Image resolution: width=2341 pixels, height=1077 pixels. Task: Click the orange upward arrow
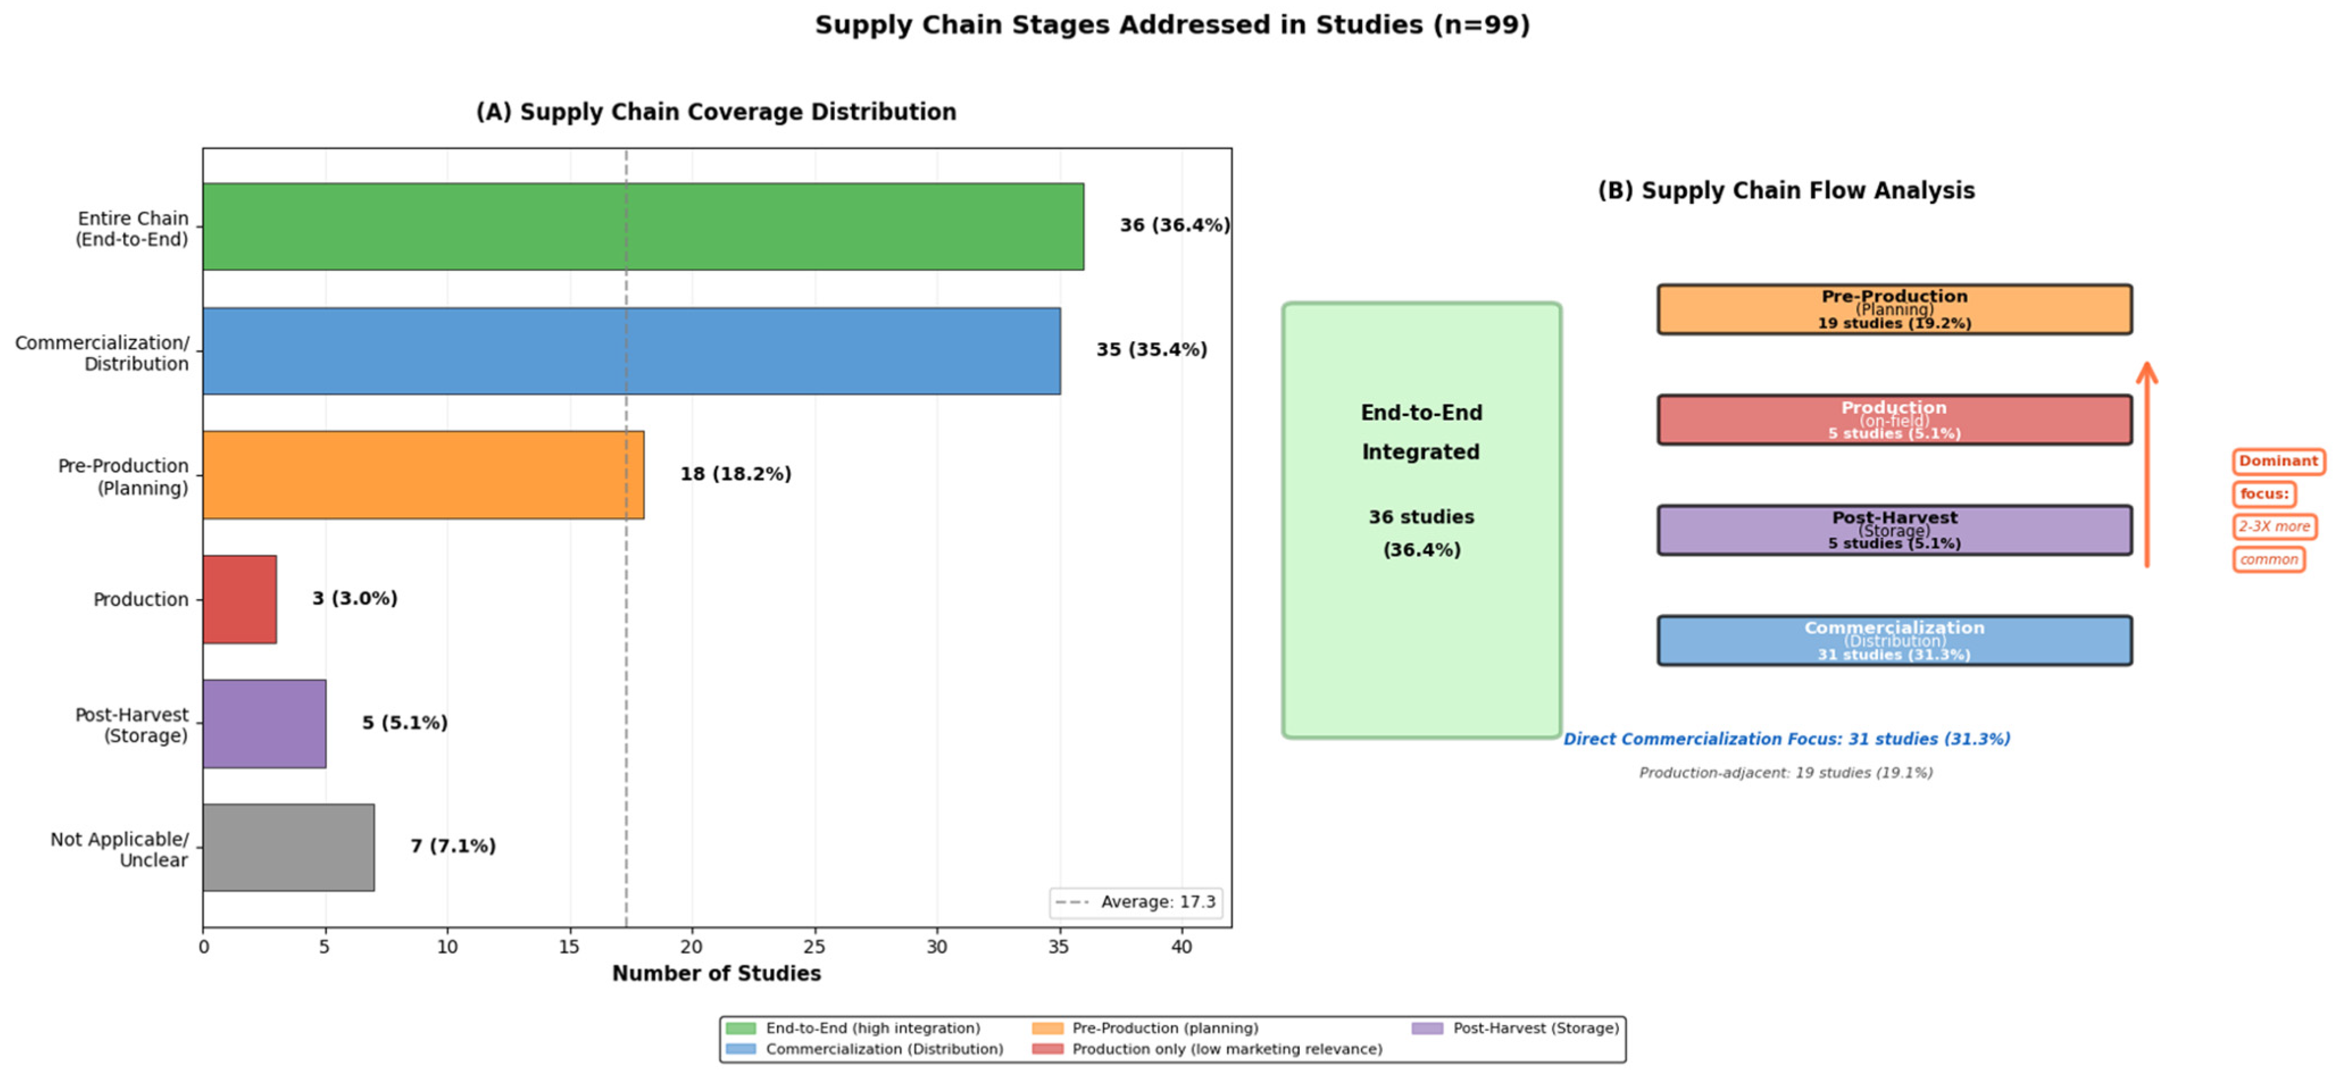(2147, 465)
